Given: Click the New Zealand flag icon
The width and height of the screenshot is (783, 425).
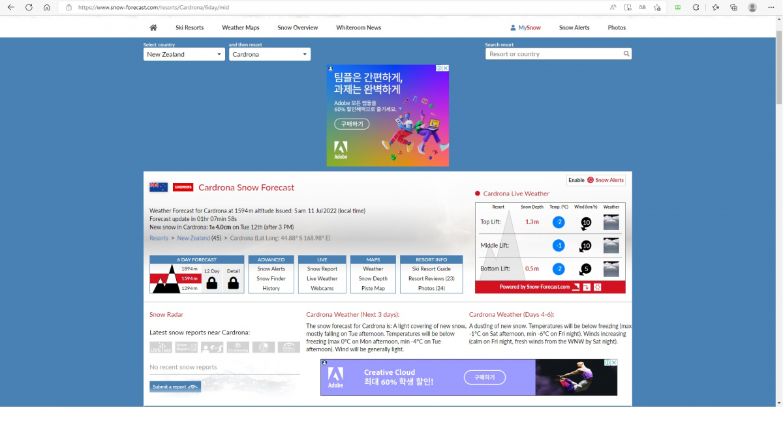Looking at the screenshot, I should (159, 187).
